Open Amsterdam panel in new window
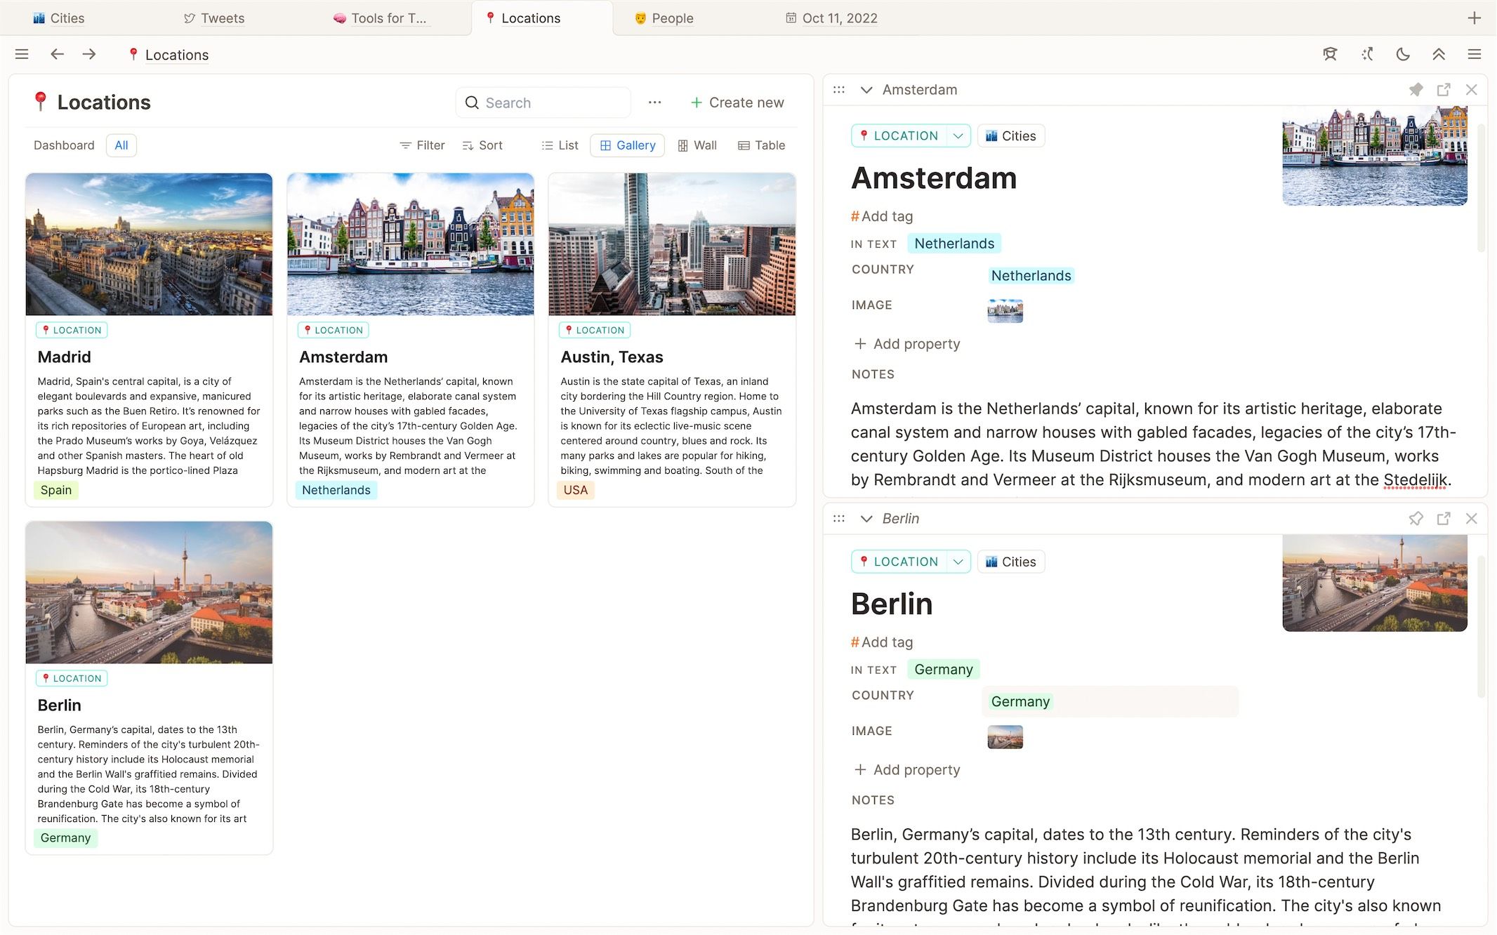Viewport: 1497px width, 935px height. click(1444, 90)
